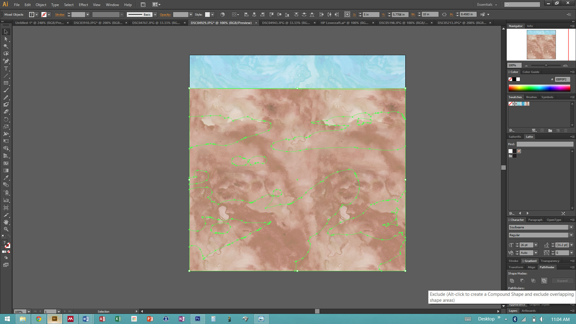
Task: Apply the Exclude shape mode
Action: (544, 281)
